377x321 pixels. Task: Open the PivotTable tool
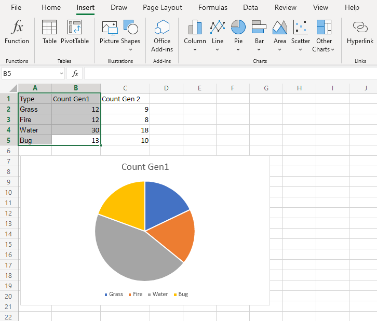coord(75,28)
